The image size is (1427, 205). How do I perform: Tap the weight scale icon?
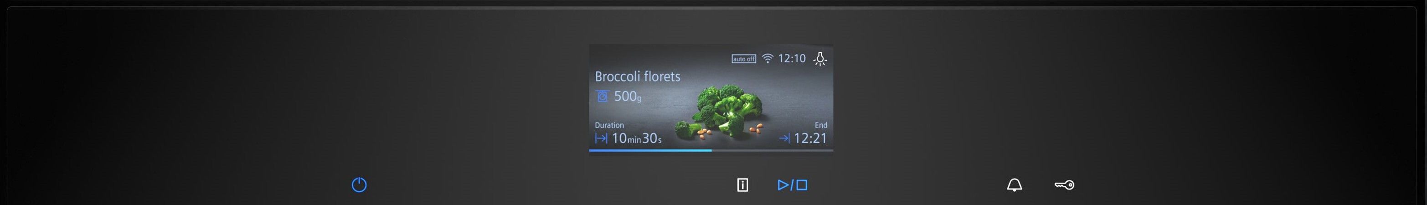click(602, 97)
